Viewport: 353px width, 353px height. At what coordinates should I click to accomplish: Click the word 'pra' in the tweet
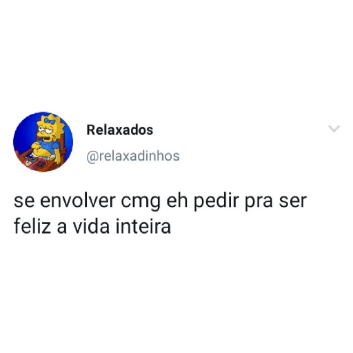point(259,202)
